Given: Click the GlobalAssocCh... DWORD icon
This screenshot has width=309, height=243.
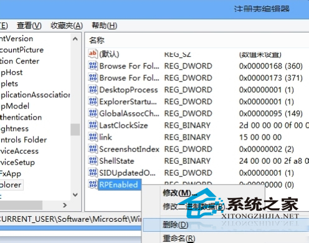Looking at the screenshot, I should tap(93, 113).
